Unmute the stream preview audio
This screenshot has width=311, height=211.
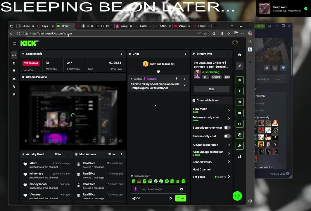[34, 141]
